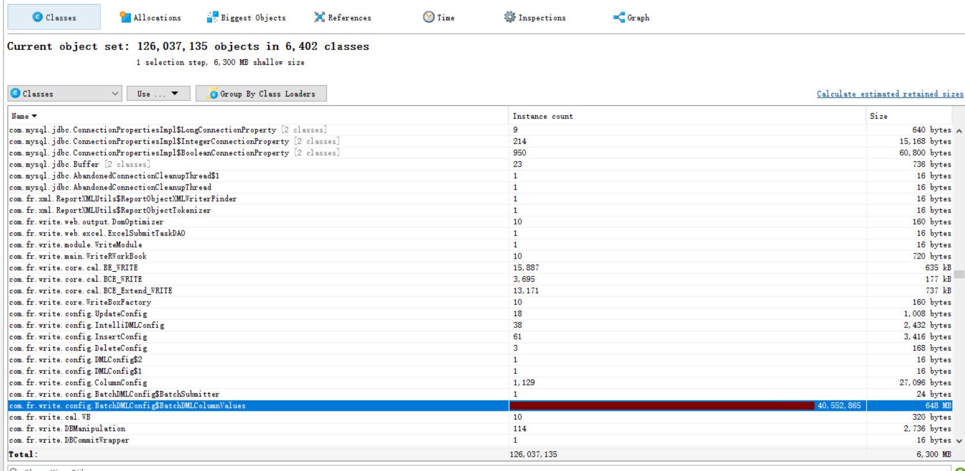965x471 pixels.
Task: Click the Group By Class Loaders icon
Action: (213, 94)
